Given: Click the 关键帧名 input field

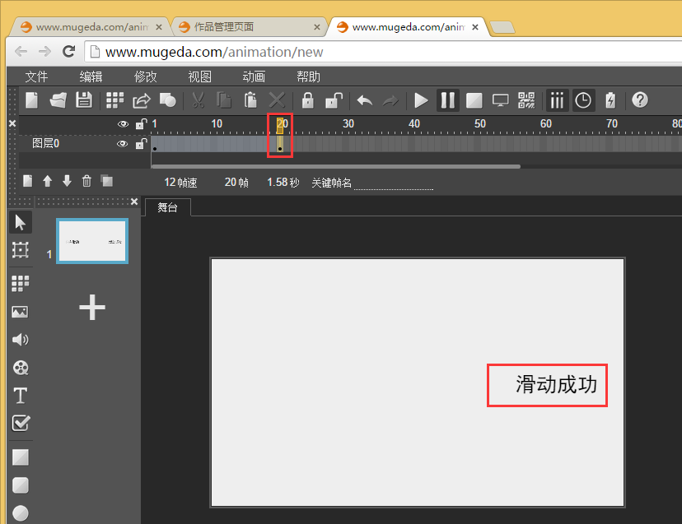Looking at the screenshot, I should point(394,183).
